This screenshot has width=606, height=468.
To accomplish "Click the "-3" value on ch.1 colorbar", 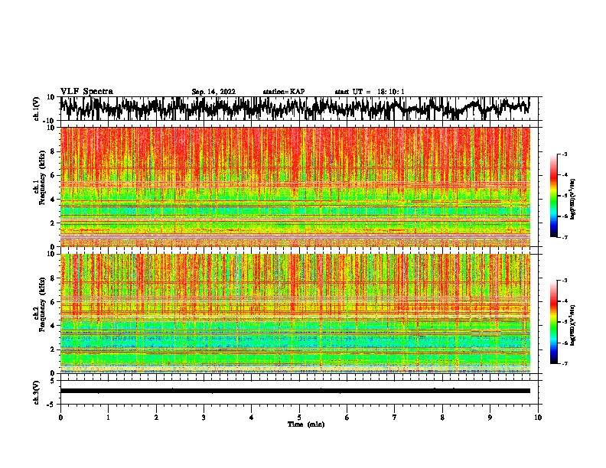I will pos(565,154).
